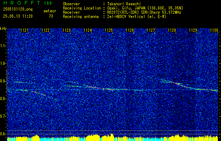The width and height of the screenshot is (221, 141).
Task: Click the 0.7 kHz frequency tick label
Action: [x=3, y=116]
